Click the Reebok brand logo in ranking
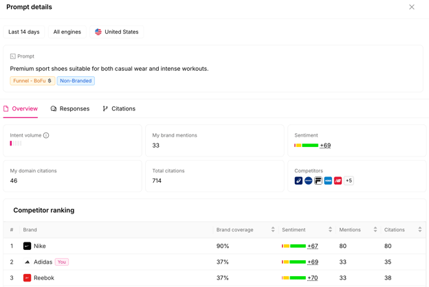This screenshot has height=287, width=429. 27,278
